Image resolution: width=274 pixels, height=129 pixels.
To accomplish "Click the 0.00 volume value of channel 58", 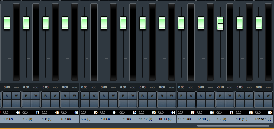I will click(x=240, y=87).
